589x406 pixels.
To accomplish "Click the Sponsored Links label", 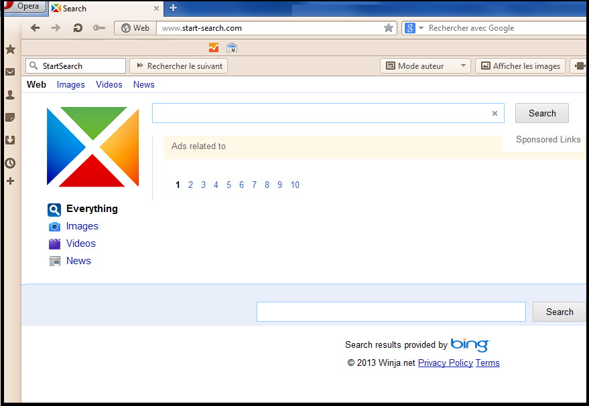I will pyautogui.click(x=548, y=139).
